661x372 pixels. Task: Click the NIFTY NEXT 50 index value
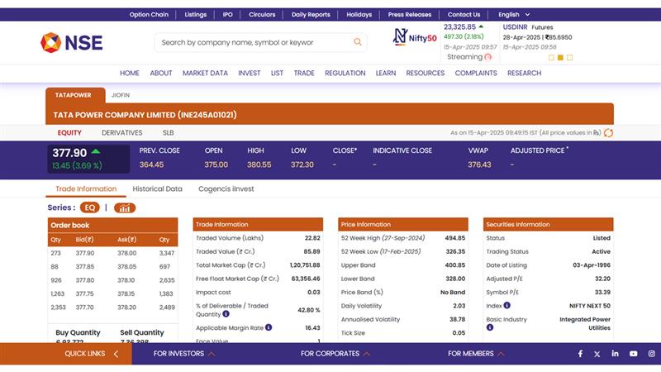(x=590, y=306)
